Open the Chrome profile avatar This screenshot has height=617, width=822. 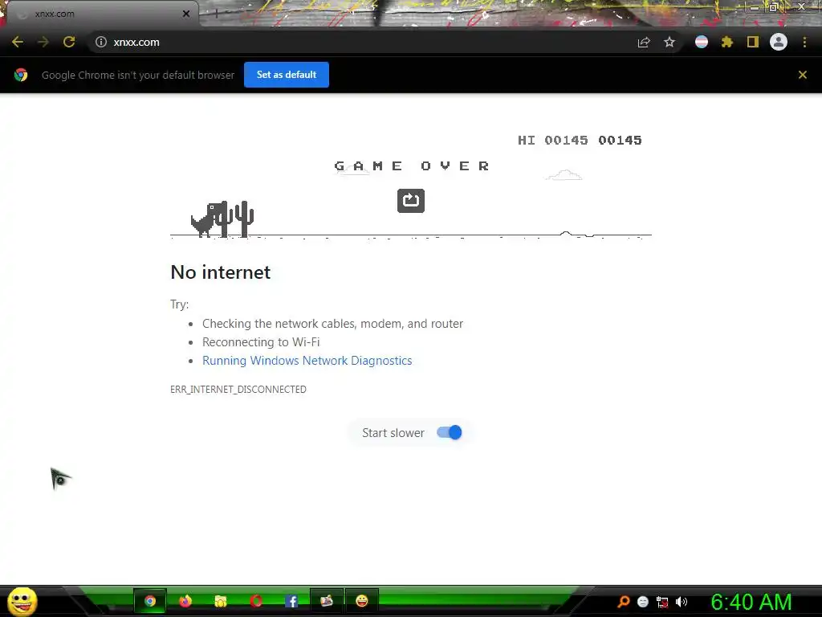tap(779, 42)
